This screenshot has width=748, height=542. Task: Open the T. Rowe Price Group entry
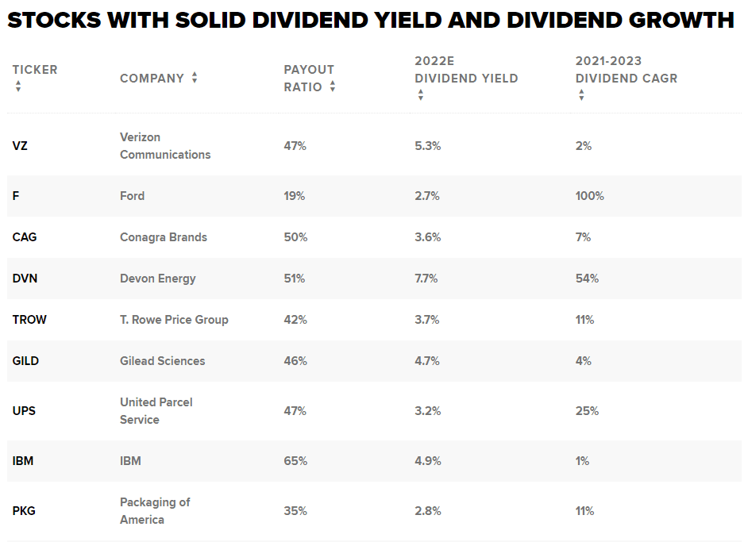click(x=174, y=320)
